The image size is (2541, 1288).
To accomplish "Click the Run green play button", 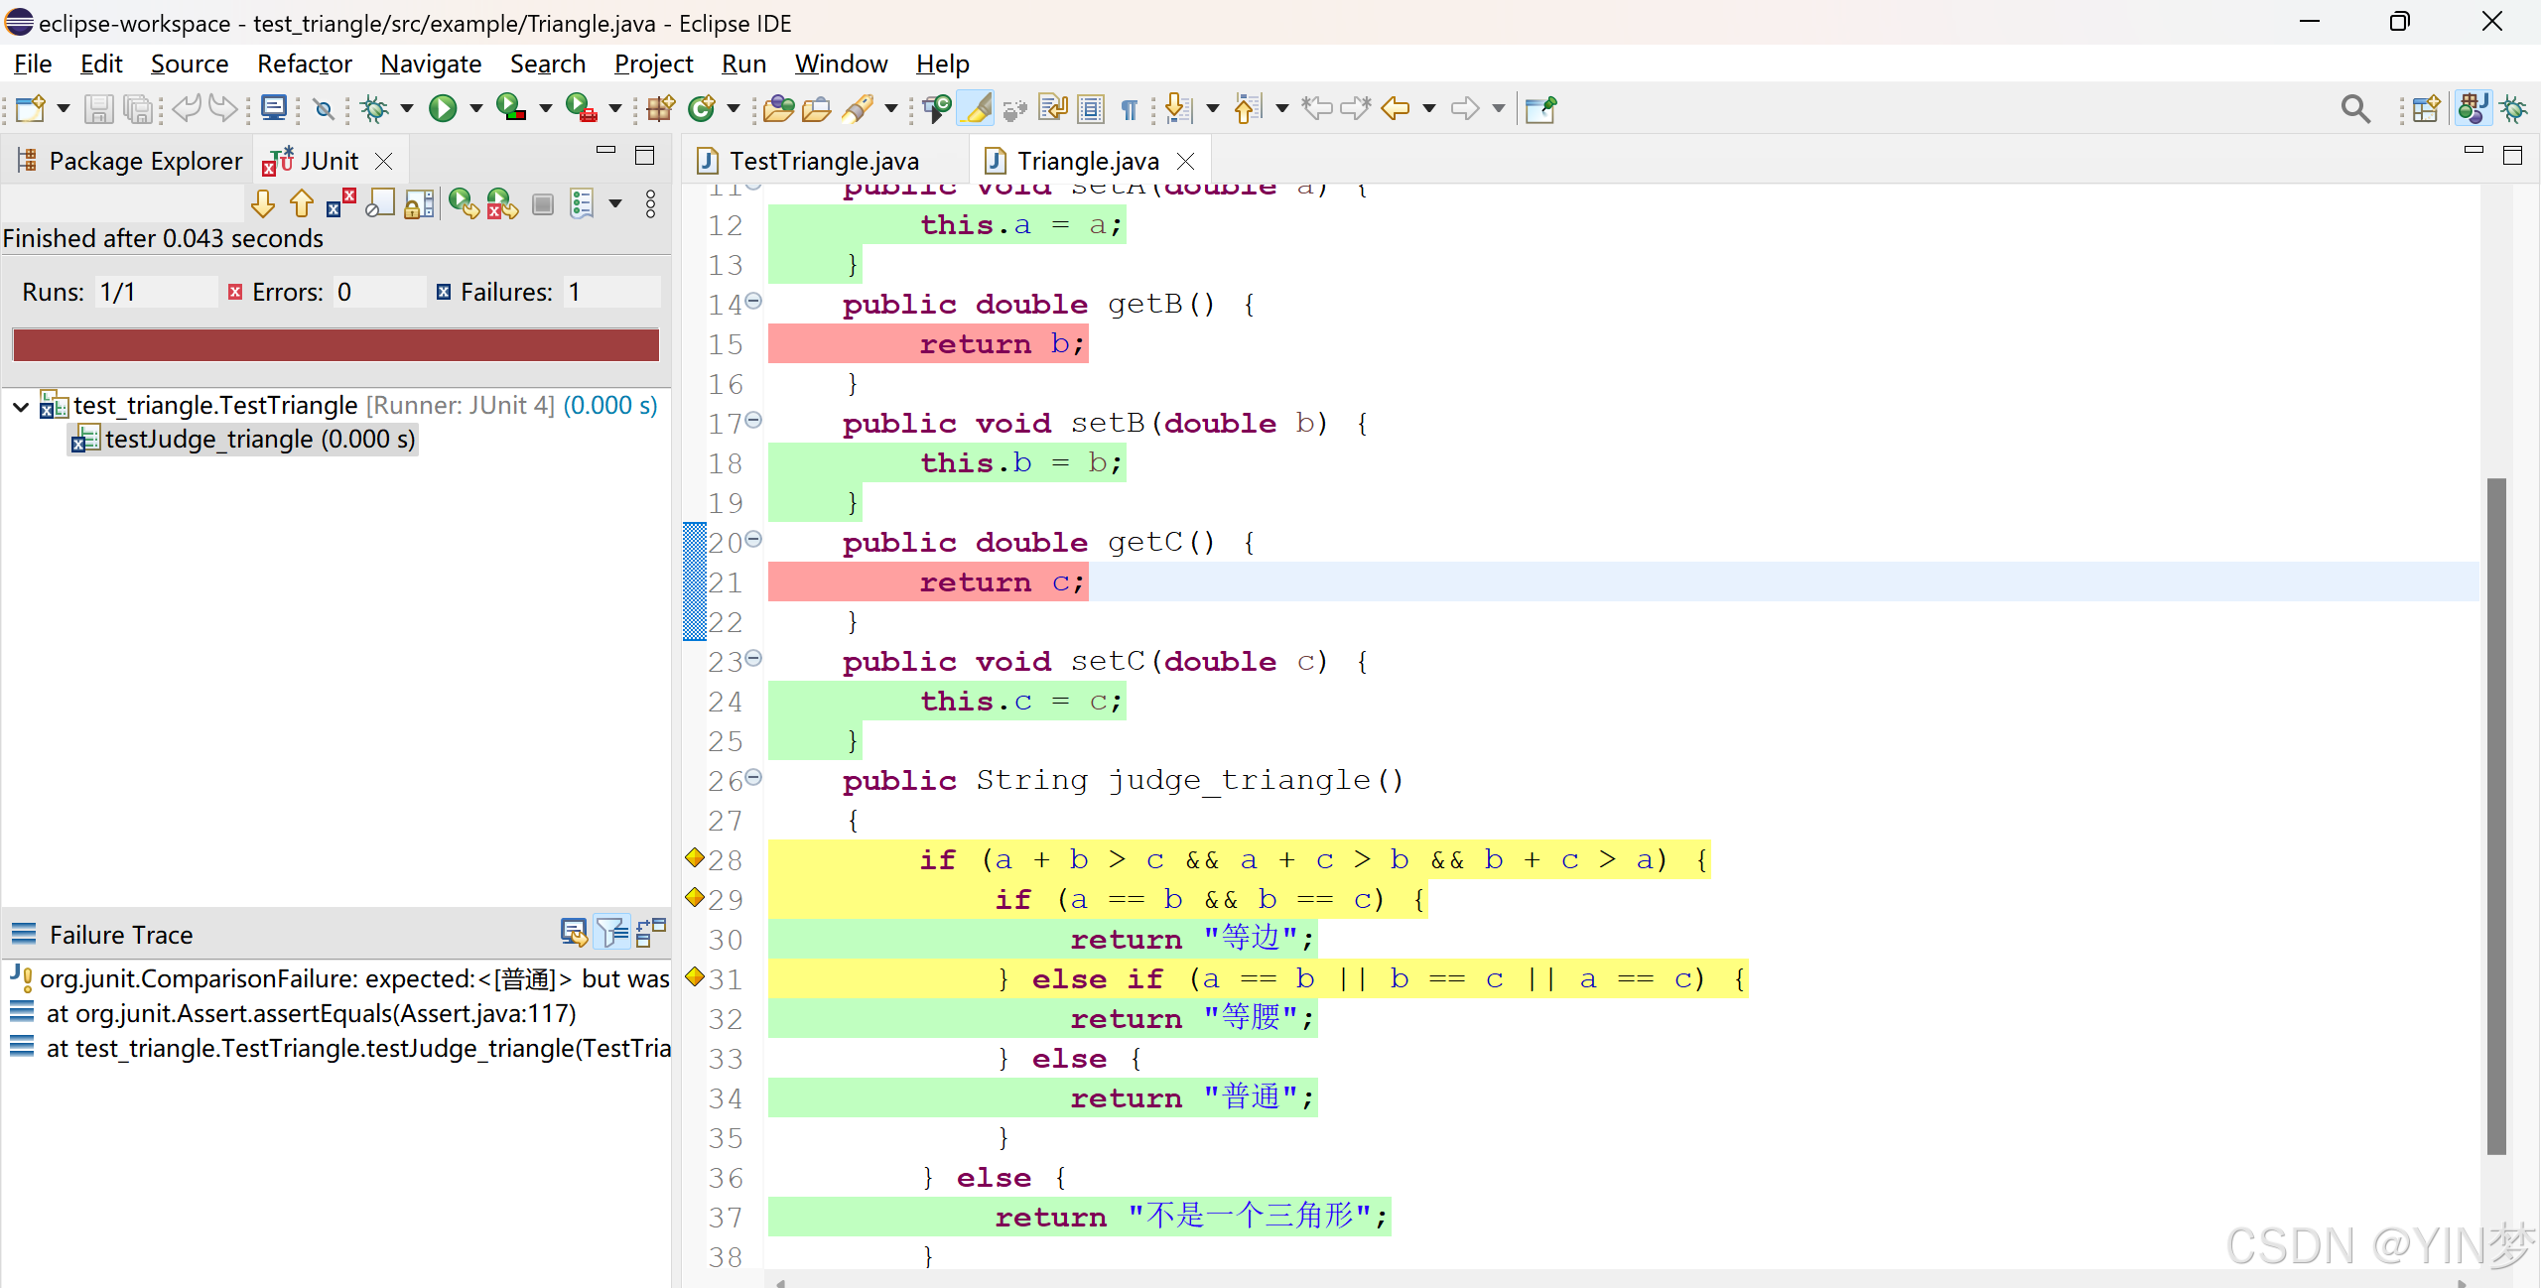I will pyautogui.click(x=443, y=108).
